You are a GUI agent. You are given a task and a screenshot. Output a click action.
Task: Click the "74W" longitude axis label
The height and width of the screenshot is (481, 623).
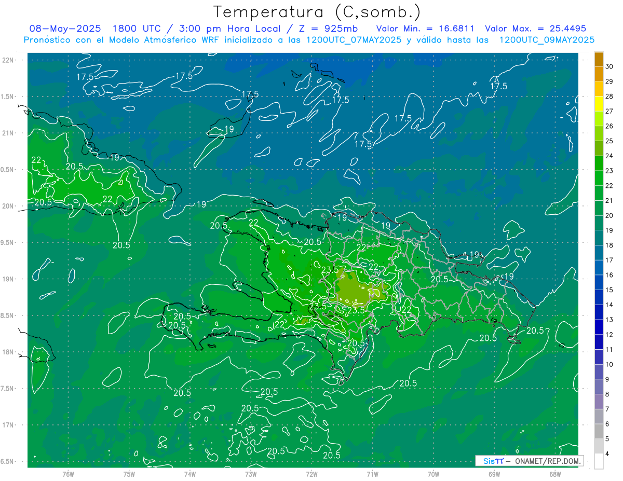click(x=190, y=474)
